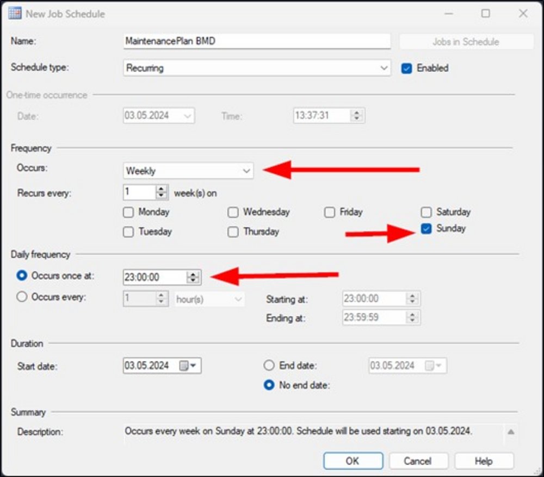The height and width of the screenshot is (477, 544).
Task: Close the New Job Schedule dialog
Action: click(x=523, y=14)
